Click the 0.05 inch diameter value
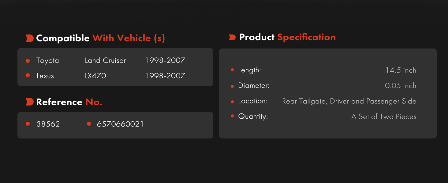Image resolution: width=448 pixels, height=183 pixels. pyautogui.click(x=401, y=86)
